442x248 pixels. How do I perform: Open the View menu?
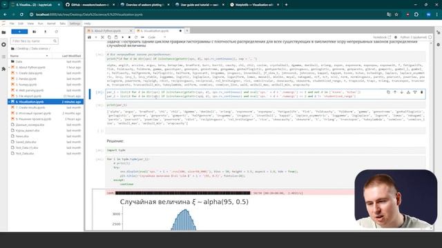[x=30, y=23]
